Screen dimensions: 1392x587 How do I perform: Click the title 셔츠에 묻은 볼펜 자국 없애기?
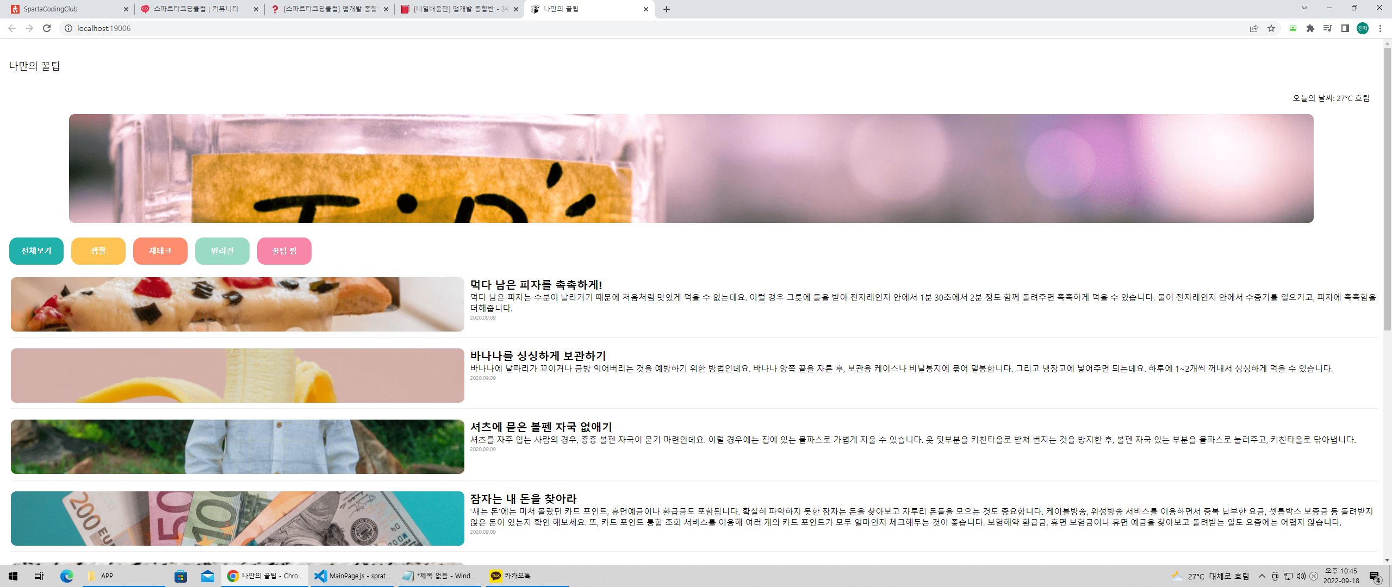tap(541, 427)
